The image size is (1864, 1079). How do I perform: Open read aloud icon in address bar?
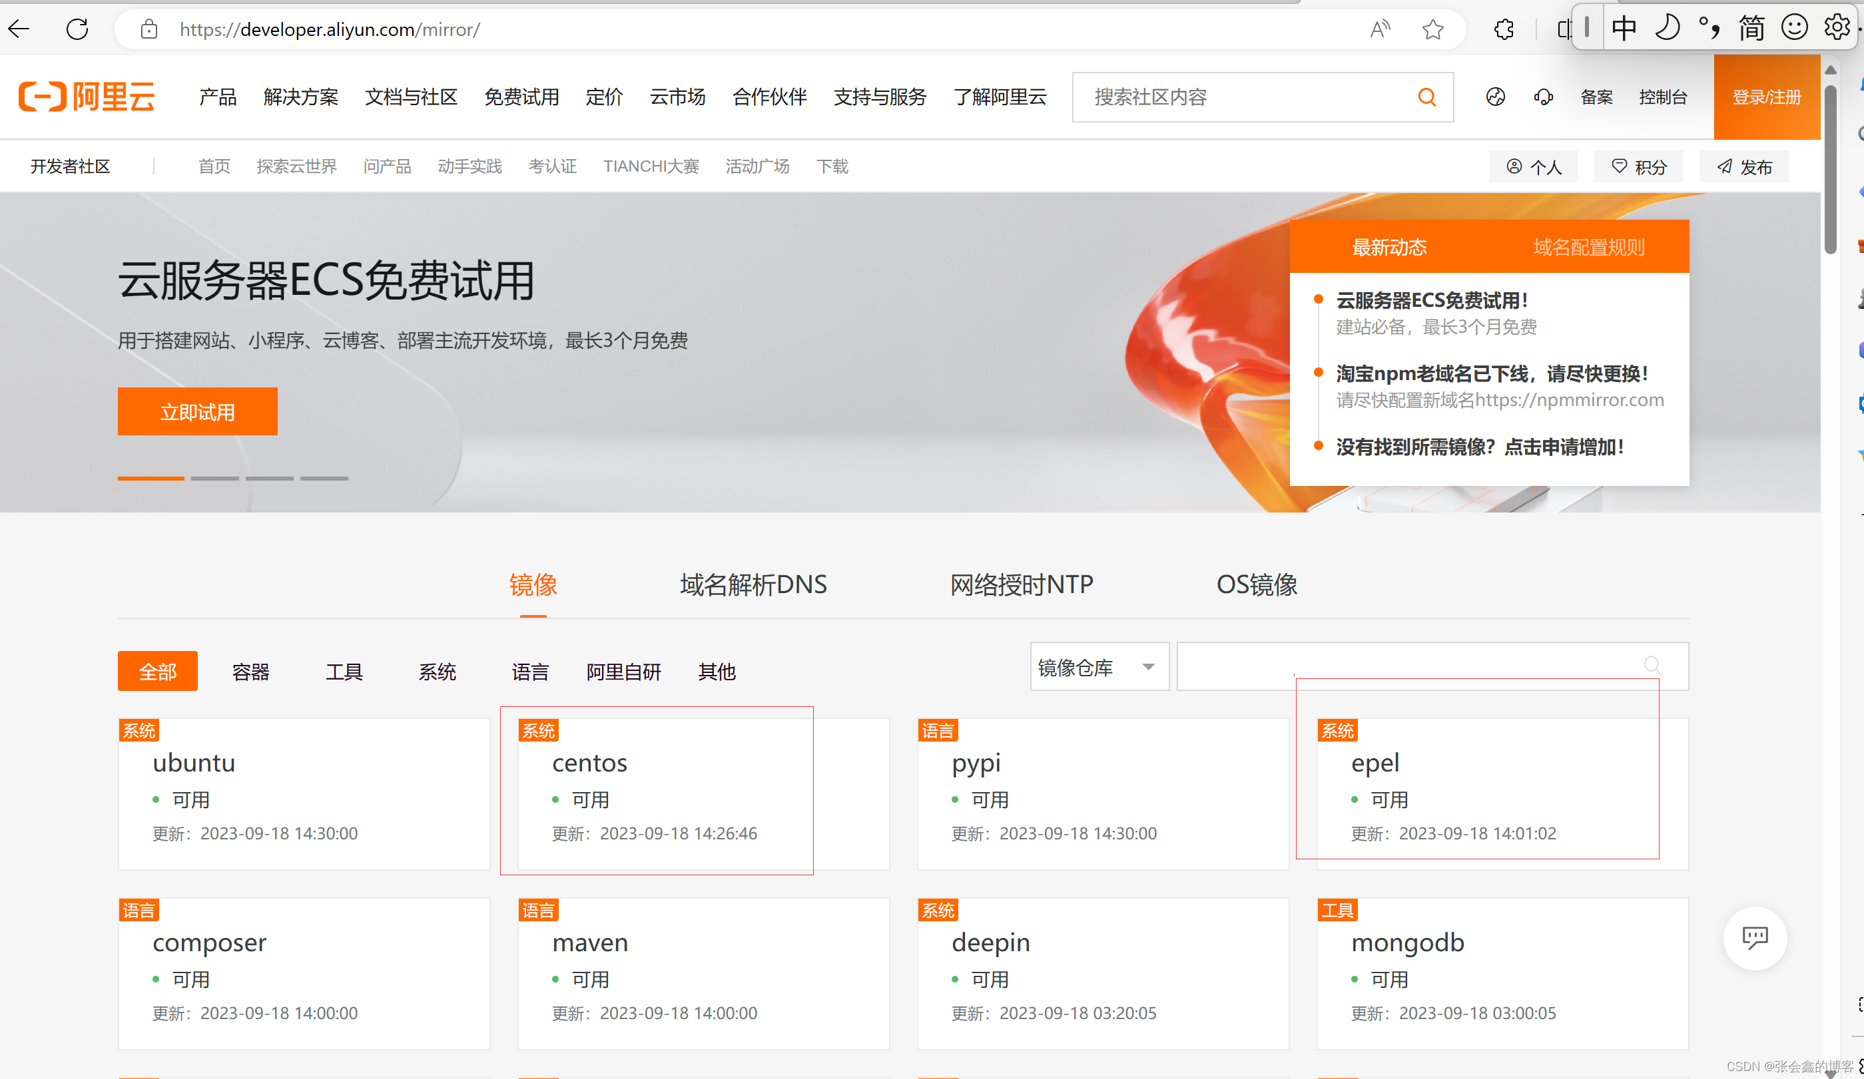pyautogui.click(x=1381, y=29)
